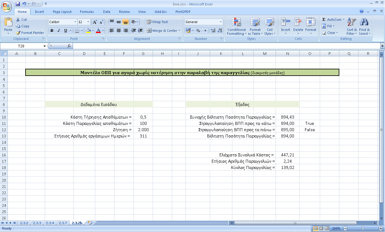
Task: Toggle bottom vertical alignment
Action: click(x=126, y=22)
